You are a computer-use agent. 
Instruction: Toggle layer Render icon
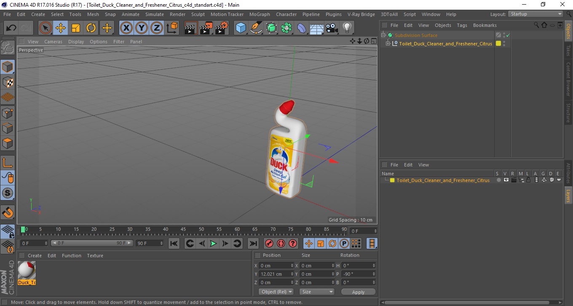click(x=514, y=180)
